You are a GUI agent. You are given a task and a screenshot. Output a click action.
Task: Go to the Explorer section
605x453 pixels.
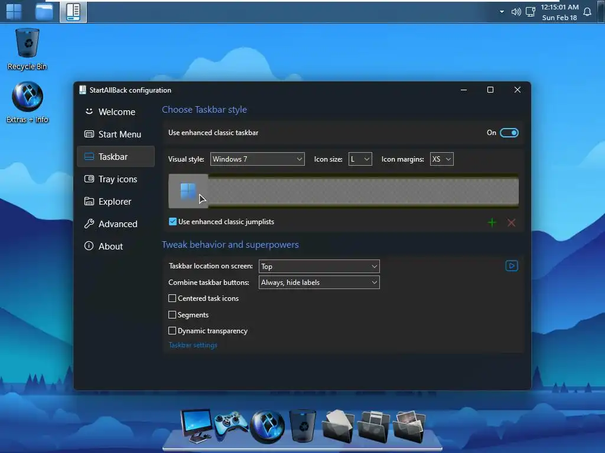pos(116,202)
